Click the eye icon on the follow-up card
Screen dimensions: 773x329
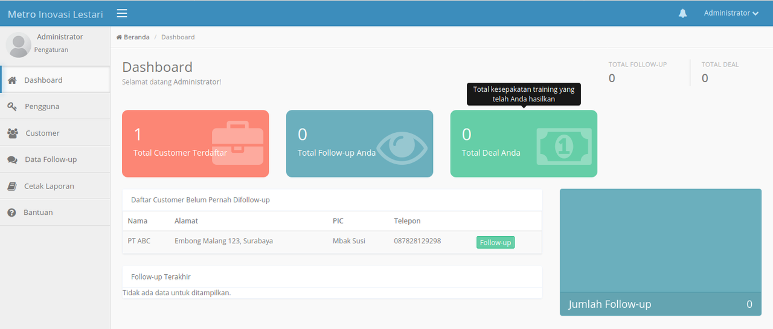402,148
